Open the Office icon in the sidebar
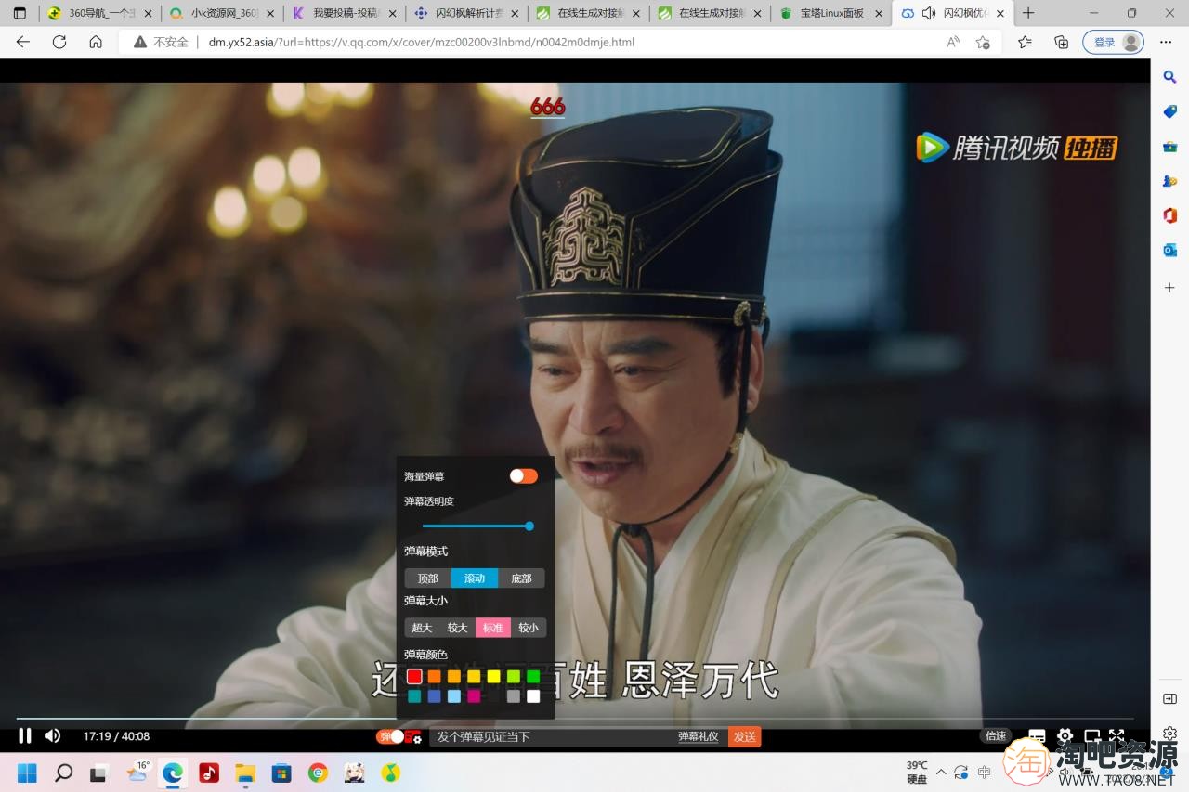Image resolution: width=1189 pixels, height=792 pixels. 1170,215
